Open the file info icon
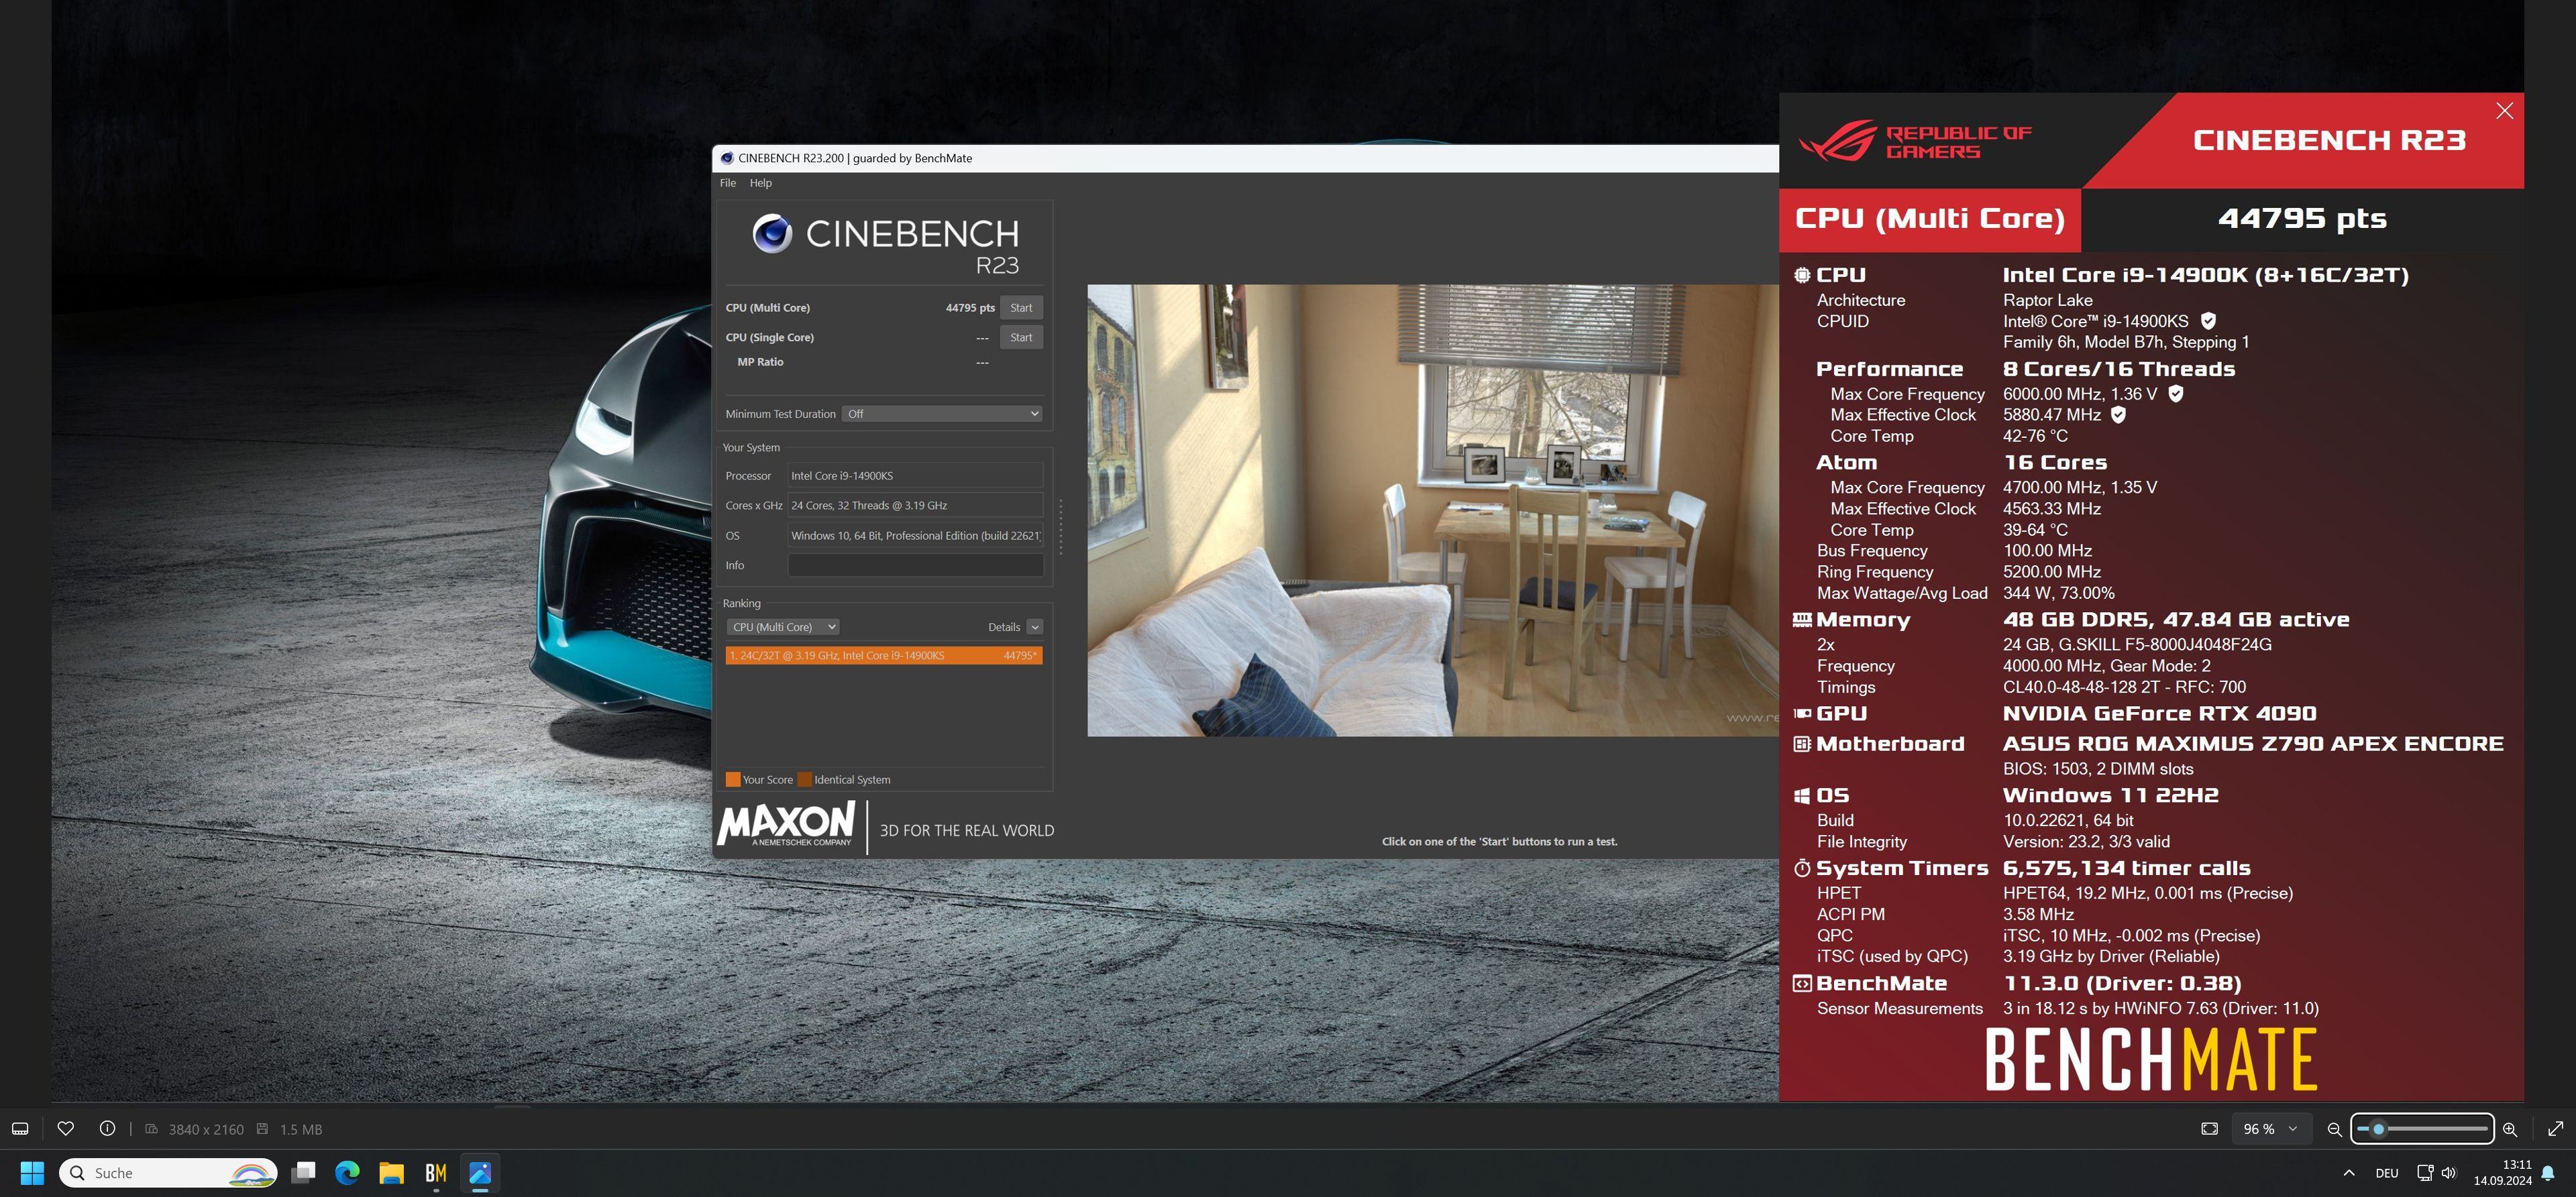This screenshot has width=2576, height=1197. coord(107,1129)
